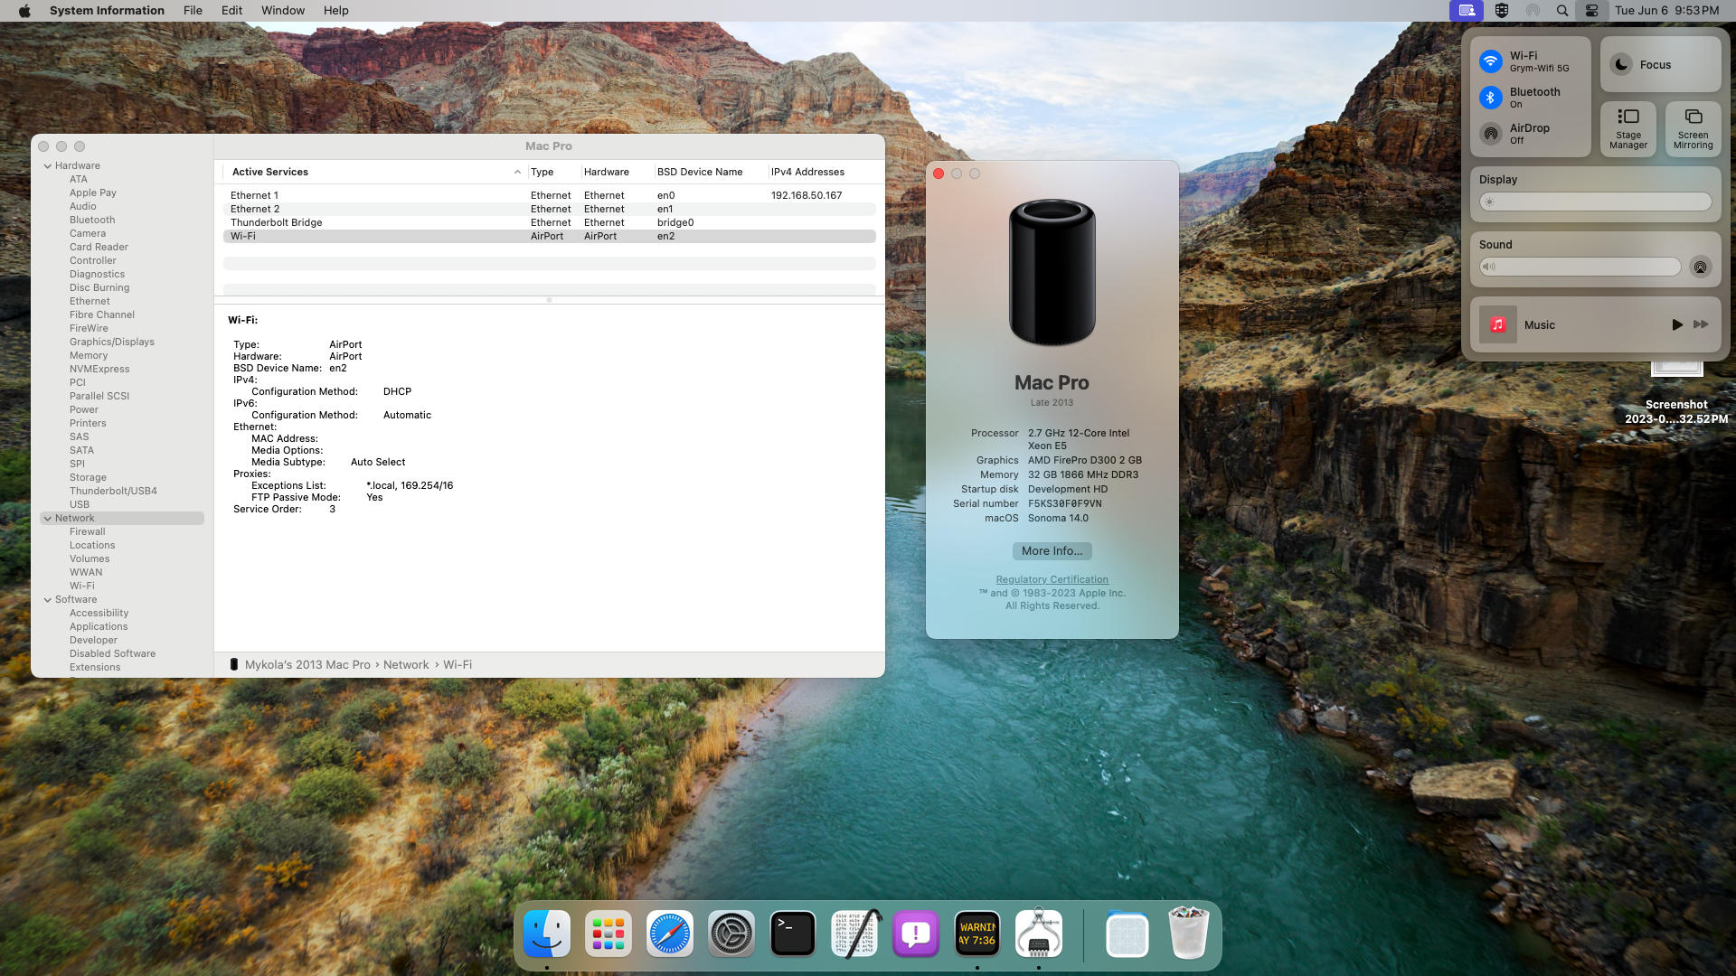
Task: Open AirPlay audio output icon beside Sound
Action: pyautogui.click(x=1700, y=267)
